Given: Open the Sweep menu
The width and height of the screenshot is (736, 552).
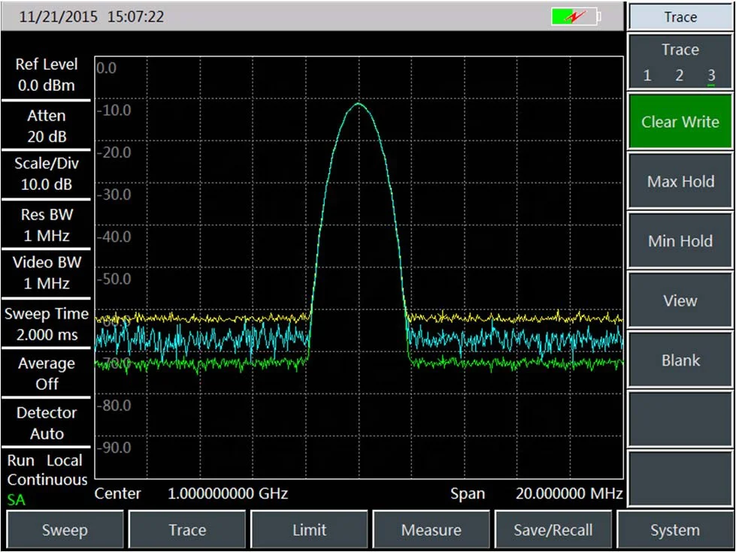Looking at the screenshot, I should tap(65, 530).
